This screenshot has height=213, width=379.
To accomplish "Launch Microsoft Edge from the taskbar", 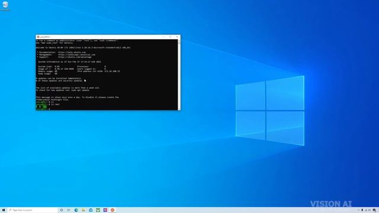I will 76,210.
